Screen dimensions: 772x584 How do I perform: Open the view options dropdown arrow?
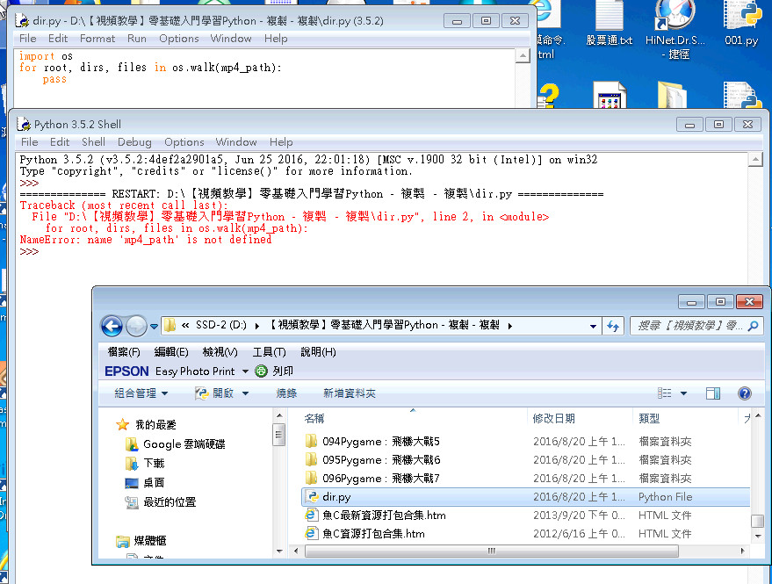tap(683, 393)
